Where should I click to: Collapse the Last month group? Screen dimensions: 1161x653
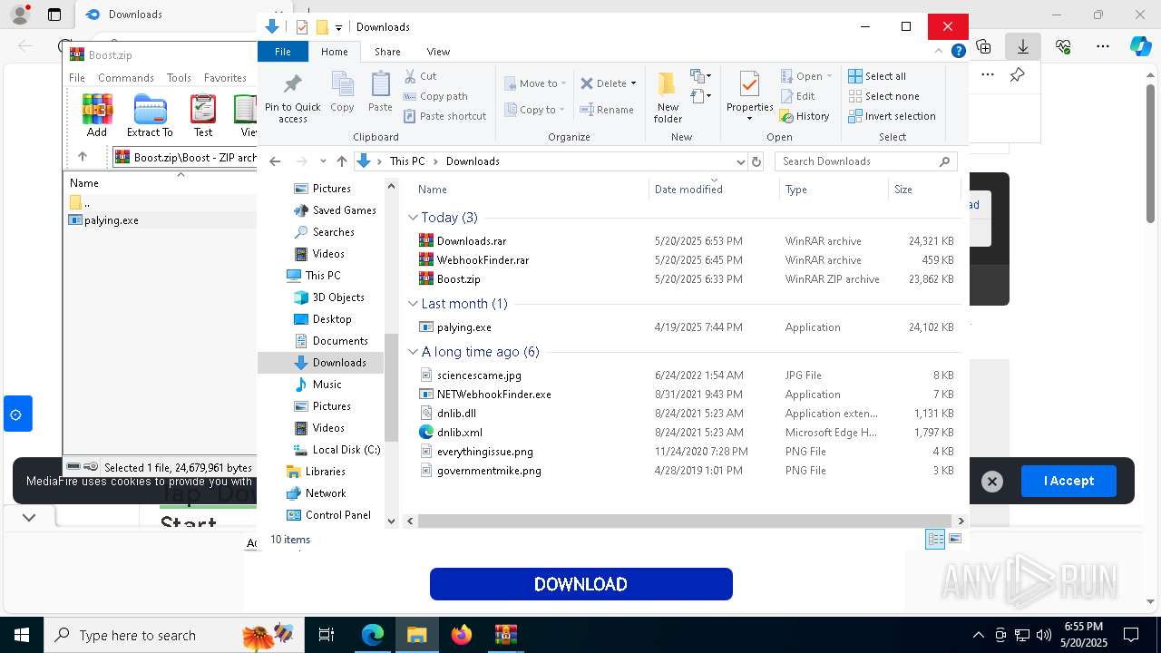tap(413, 304)
